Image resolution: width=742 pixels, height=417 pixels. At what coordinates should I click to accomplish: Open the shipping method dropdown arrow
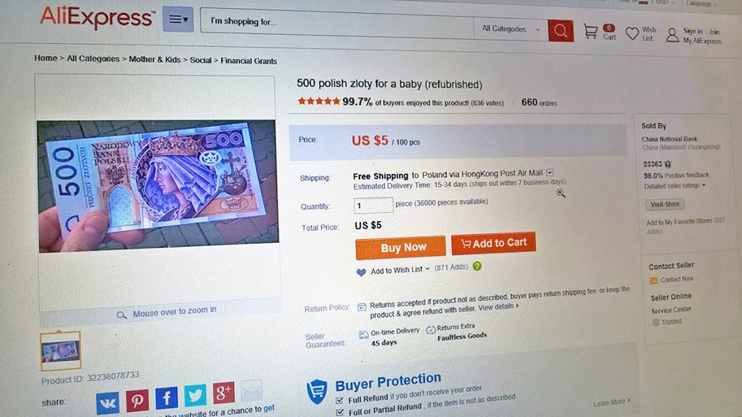[550, 173]
